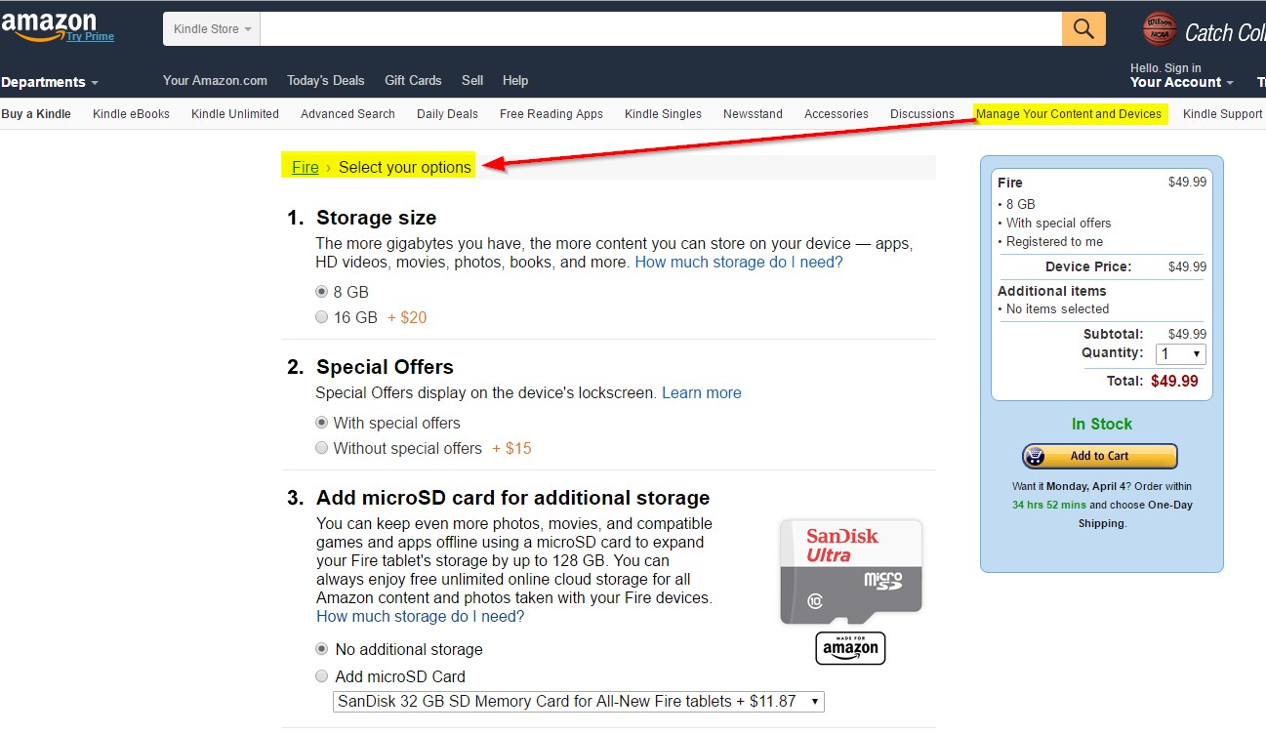This screenshot has height=734, width=1266.
Task: Choose Without special offers
Action: 322,448
